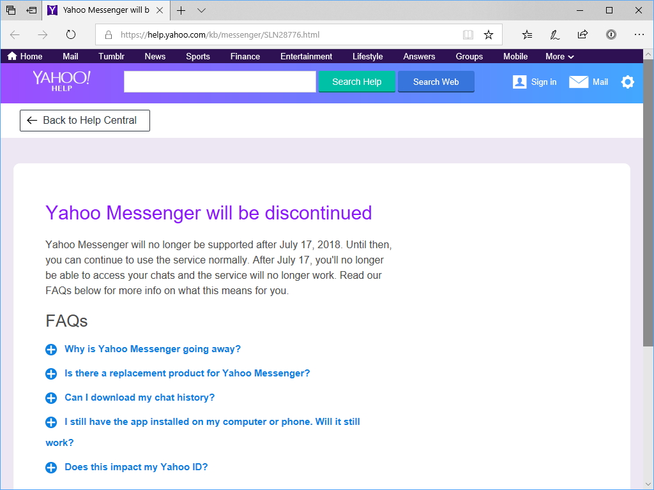The width and height of the screenshot is (654, 490).
Task: Open Yahoo Help settings with the gear icon
Action: (627, 82)
